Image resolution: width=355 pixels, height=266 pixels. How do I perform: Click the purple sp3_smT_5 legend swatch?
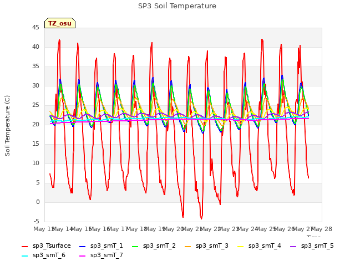[293, 246]
